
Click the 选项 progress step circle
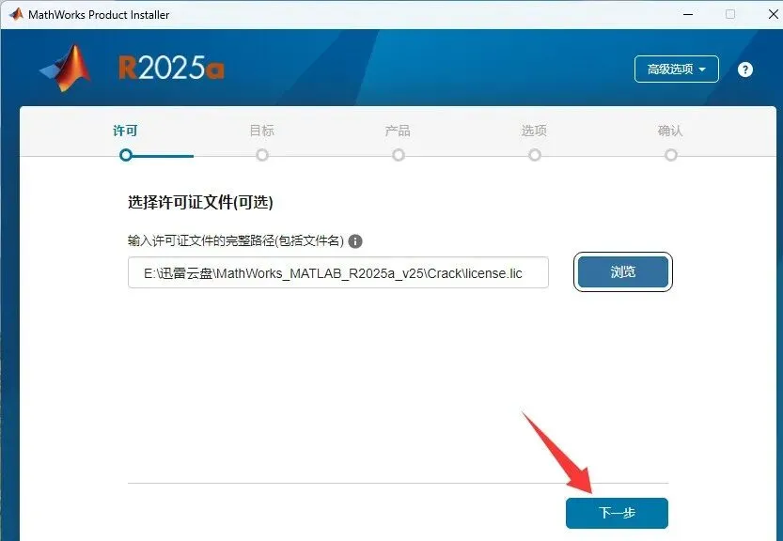tap(535, 155)
